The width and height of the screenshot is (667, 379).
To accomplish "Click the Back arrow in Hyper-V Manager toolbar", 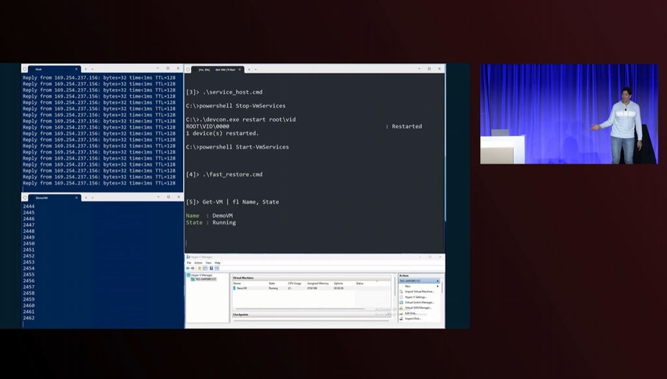I will coord(188,268).
